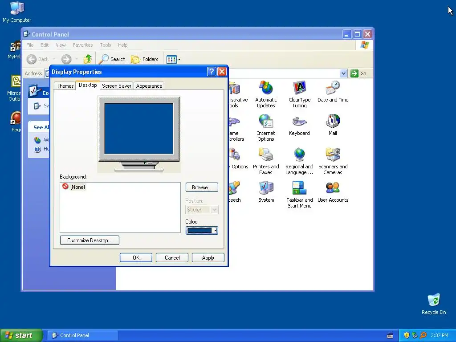Toggle the Folders pane button
This screenshot has width=456, height=342.
pyautogui.click(x=145, y=59)
